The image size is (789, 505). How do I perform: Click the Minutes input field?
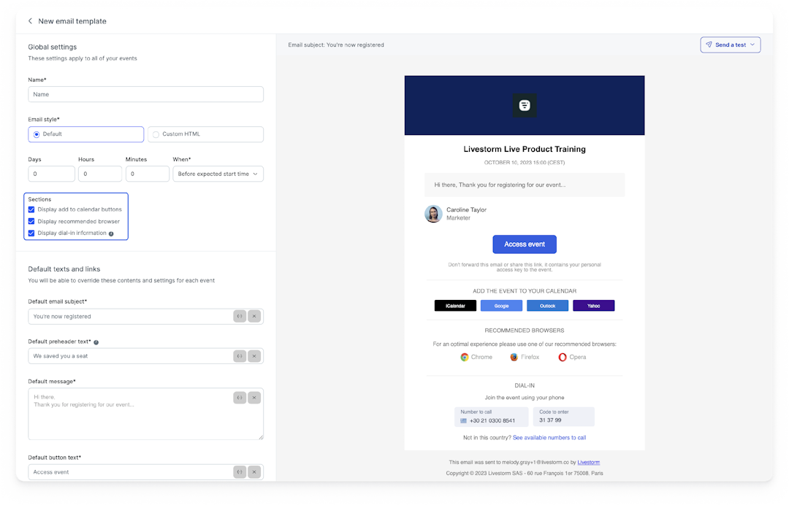(x=148, y=174)
